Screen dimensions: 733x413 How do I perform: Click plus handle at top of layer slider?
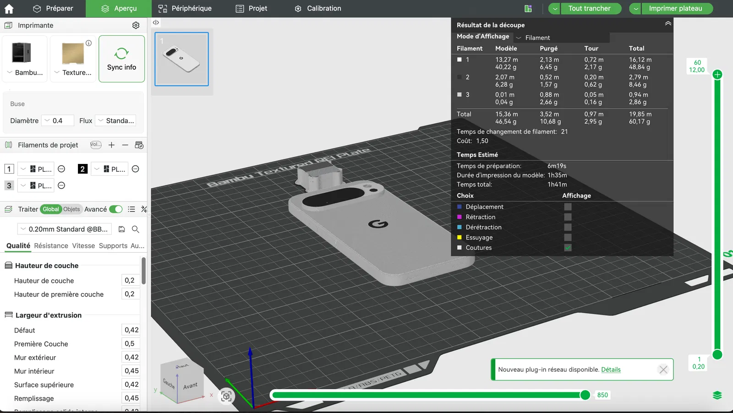point(717,75)
